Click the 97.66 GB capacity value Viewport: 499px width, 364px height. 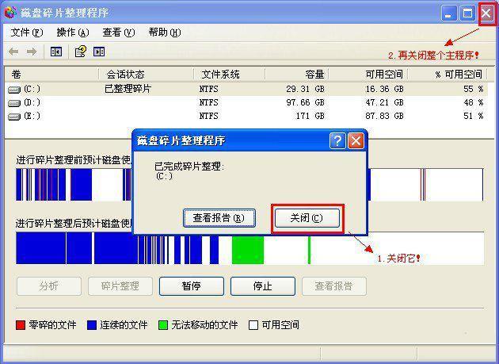click(x=305, y=102)
